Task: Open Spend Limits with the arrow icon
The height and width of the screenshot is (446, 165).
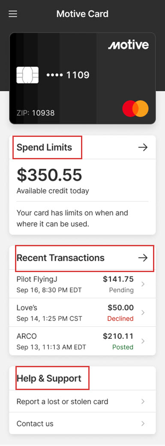Action: tap(143, 147)
